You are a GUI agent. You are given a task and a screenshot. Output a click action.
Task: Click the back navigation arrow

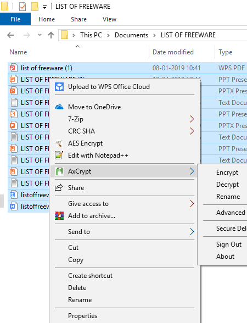(x=10, y=35)
